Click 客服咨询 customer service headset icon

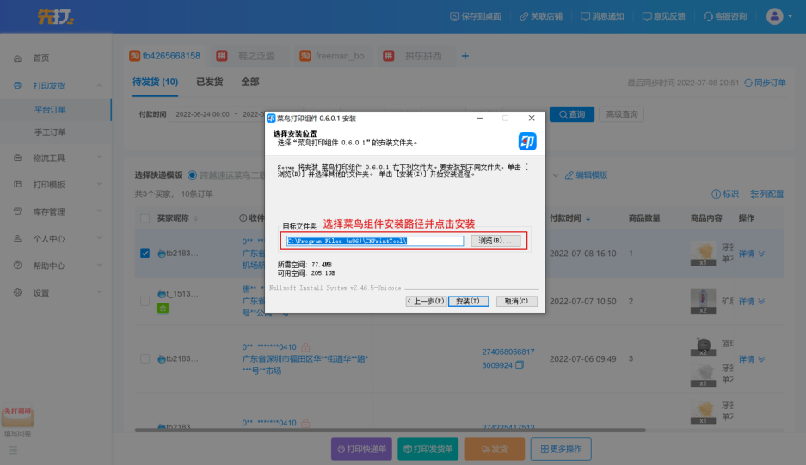(707, 16)
